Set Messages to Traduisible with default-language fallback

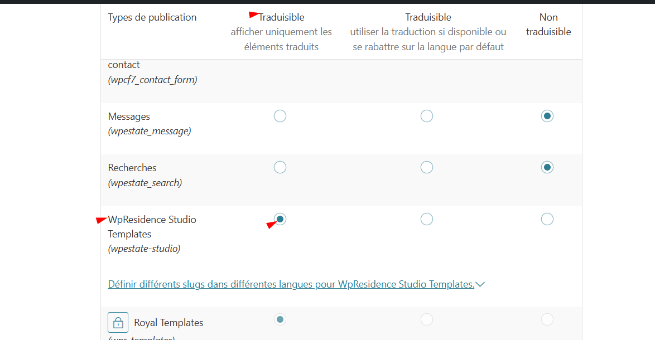tap(427, 116)
